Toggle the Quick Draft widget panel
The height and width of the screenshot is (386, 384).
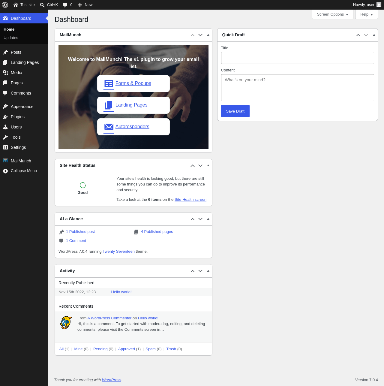374,35
